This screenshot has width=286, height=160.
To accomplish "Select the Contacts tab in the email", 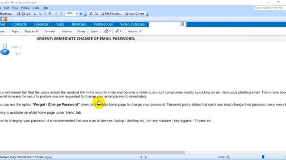I will point(19,24).
